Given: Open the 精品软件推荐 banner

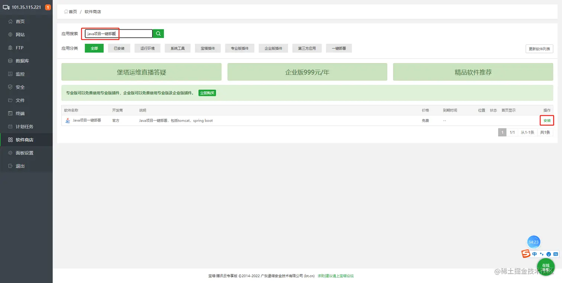Looking at the screenshot, I should click(x=473, y=72).
